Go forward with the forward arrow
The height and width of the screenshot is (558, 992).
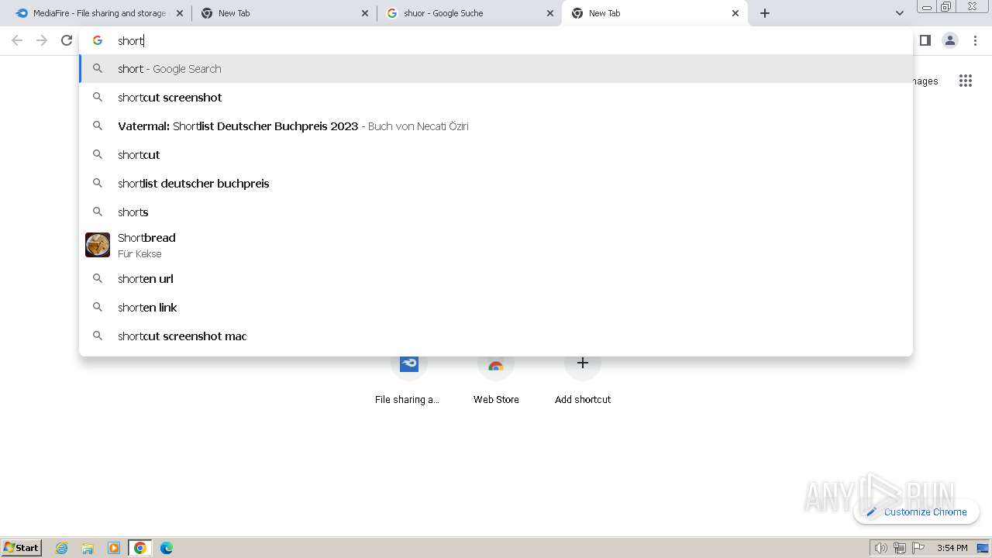click(x=42, y=40)
